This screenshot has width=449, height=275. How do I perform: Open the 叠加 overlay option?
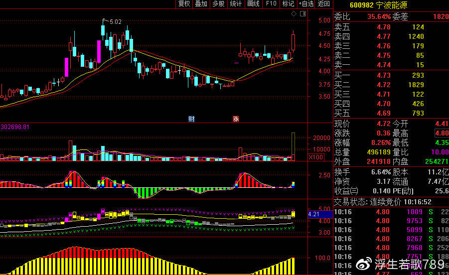201,4
